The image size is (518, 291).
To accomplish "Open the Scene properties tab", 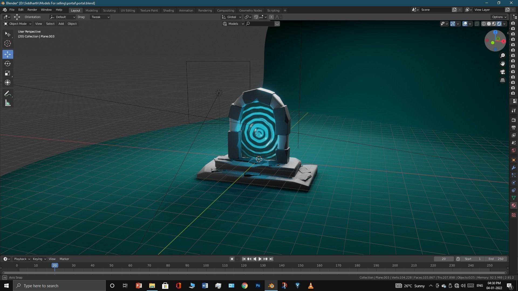I will click(x=513, y=143).
